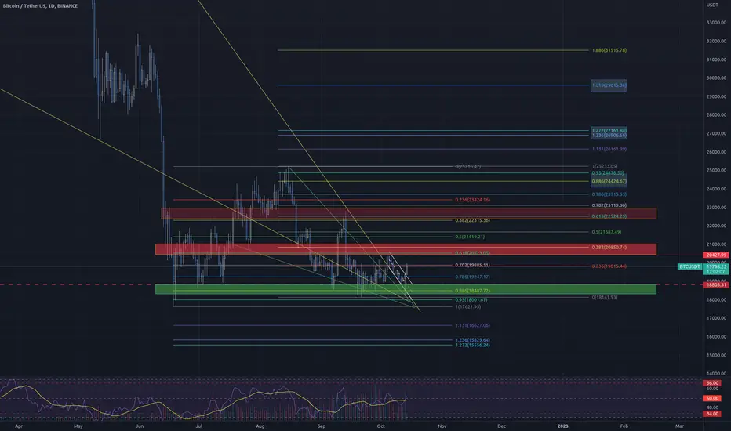The height and width of the screenshot is (431, 731).
Task: Click the 18805.31 dashed line price label
Action: [x=716, y=284]
